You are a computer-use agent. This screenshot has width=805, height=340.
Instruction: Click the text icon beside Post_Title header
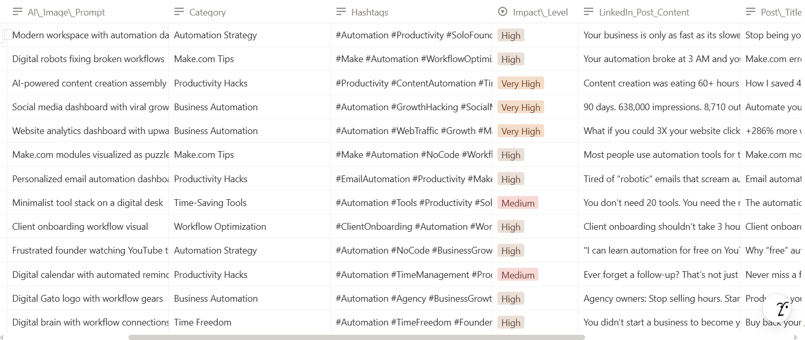click(751, 12)
